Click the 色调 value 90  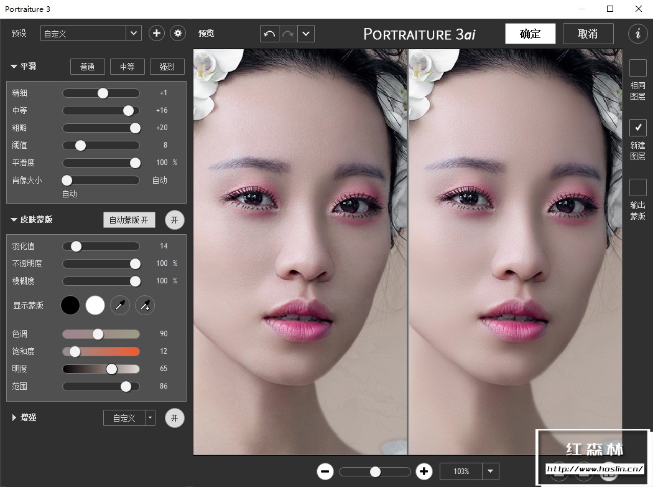coord(164,334)
